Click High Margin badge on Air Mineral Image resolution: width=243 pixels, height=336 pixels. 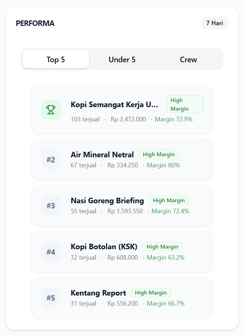click(x=159, y=155)
